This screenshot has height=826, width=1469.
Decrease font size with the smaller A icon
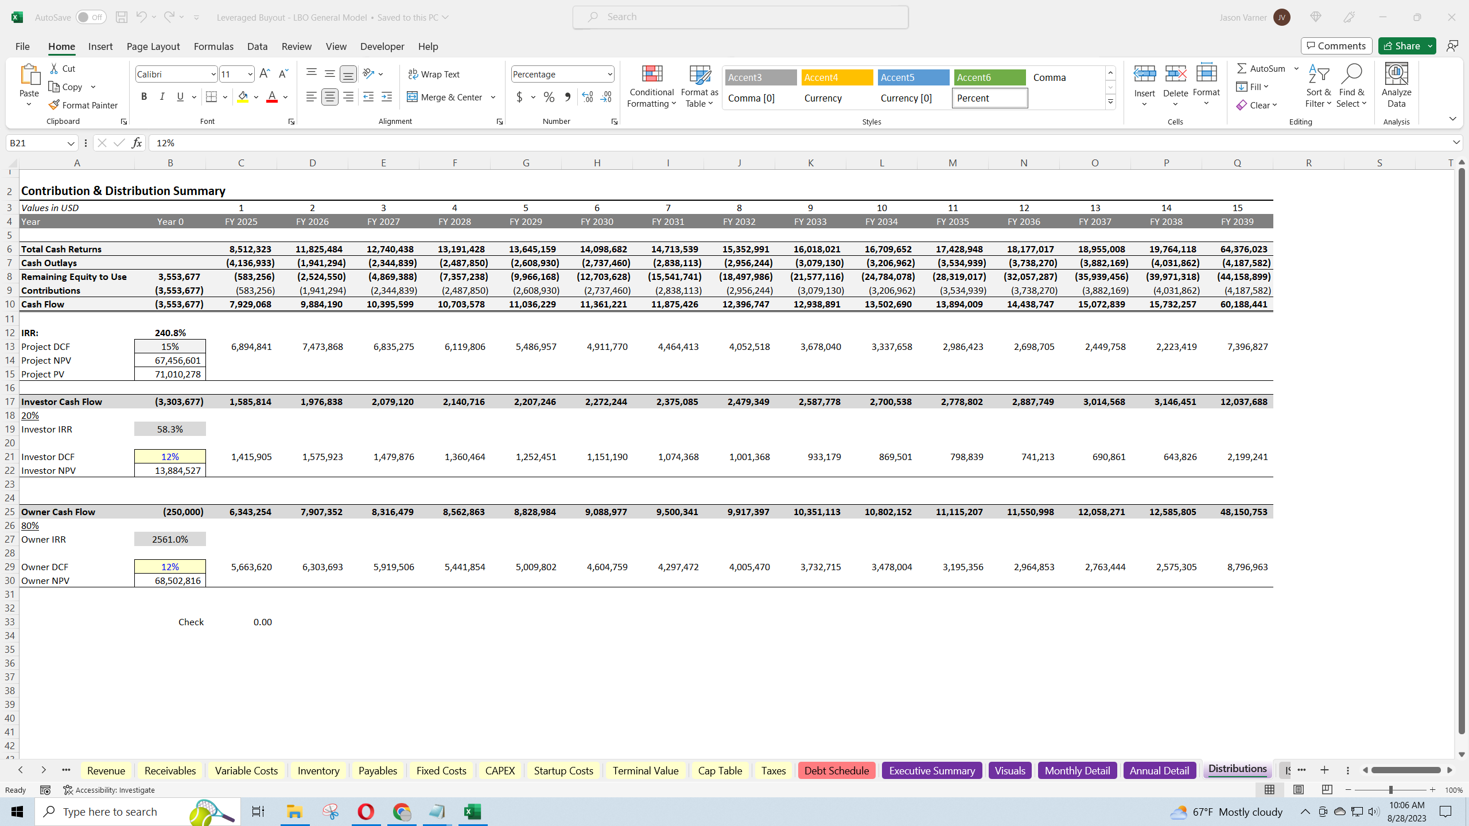tap(283, 73)
